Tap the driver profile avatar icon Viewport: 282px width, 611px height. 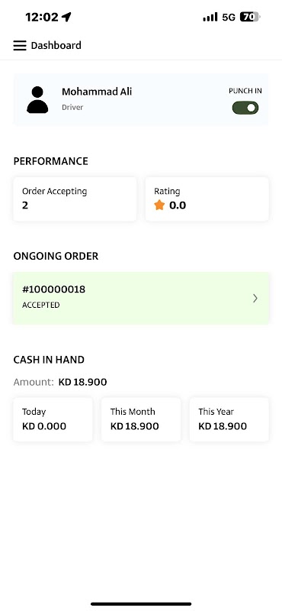[x=37, y=100]
